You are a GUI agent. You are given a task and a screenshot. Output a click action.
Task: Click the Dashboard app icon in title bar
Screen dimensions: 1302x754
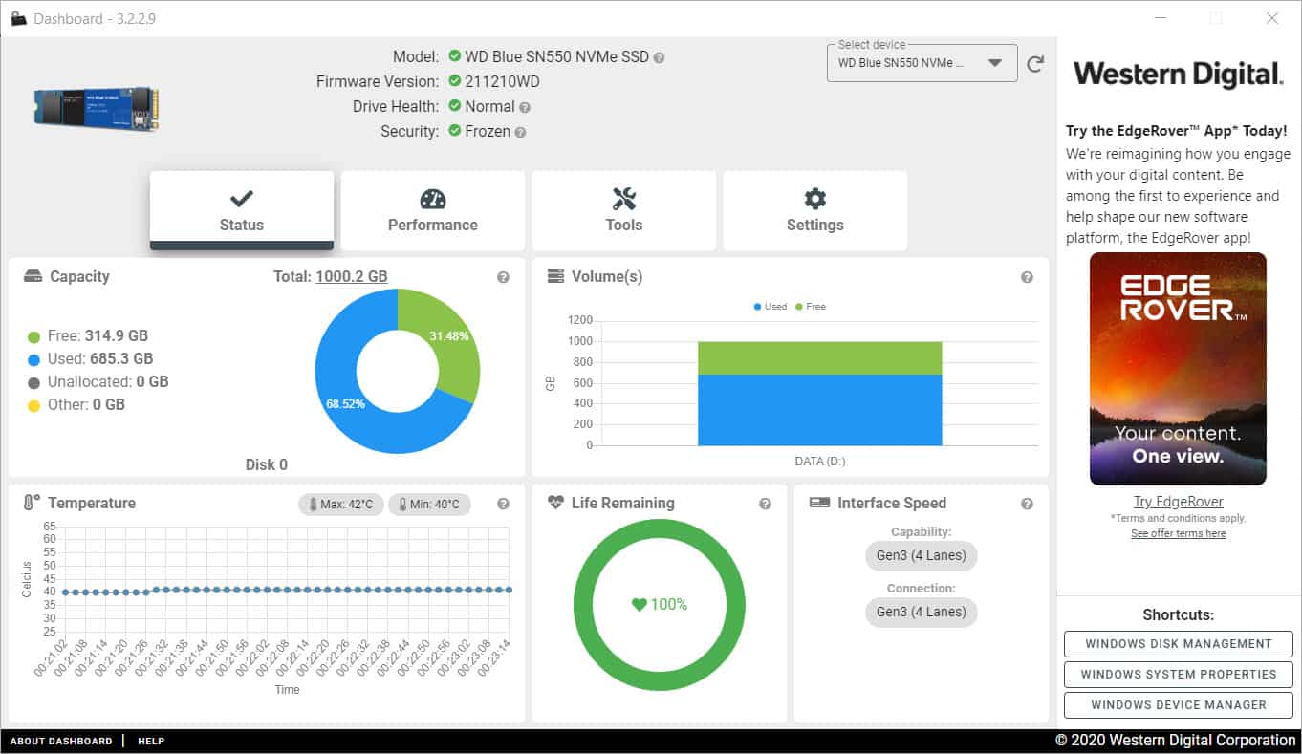tap(18, 18)
